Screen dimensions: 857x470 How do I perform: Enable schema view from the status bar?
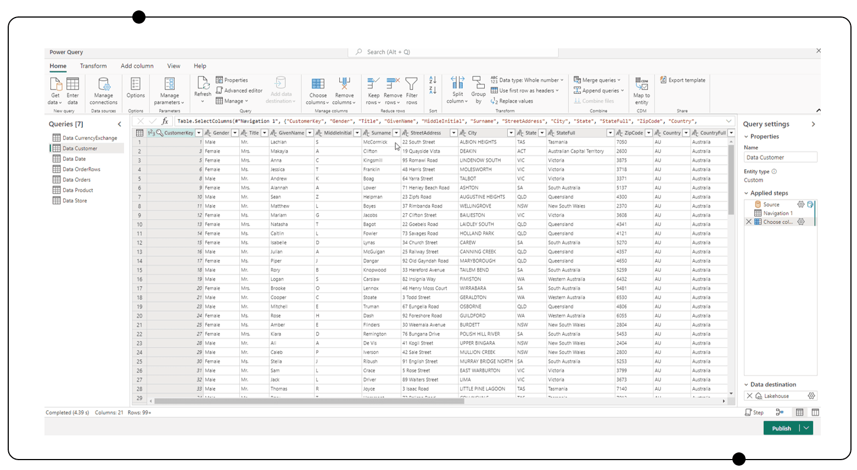tap(816, 412)
